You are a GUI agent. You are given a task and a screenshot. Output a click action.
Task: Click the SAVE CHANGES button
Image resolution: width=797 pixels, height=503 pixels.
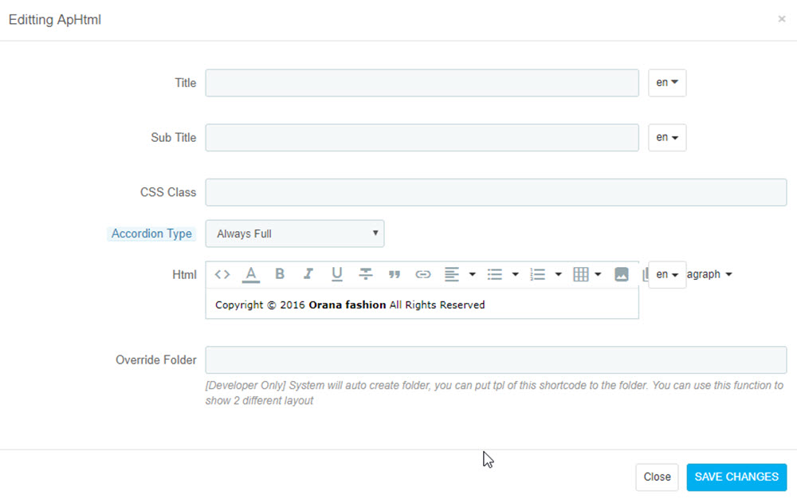(x=736, y=477)
